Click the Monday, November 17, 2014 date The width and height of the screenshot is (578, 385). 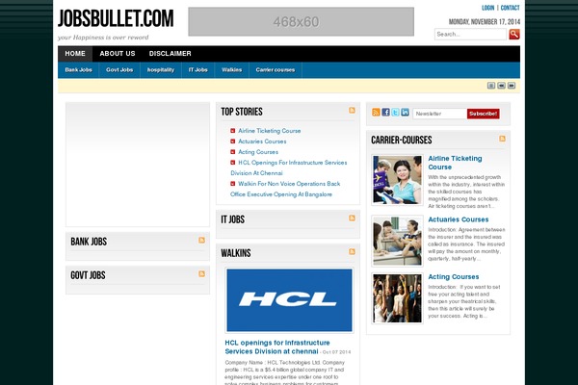pos(485,22)
